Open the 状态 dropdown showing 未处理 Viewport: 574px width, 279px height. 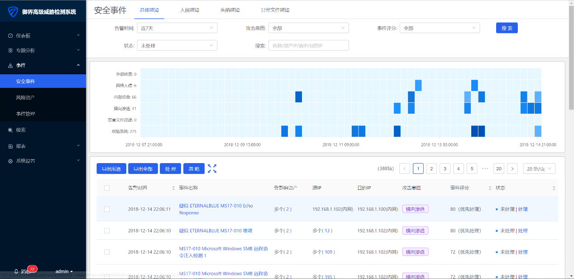(x=177, y=45)
